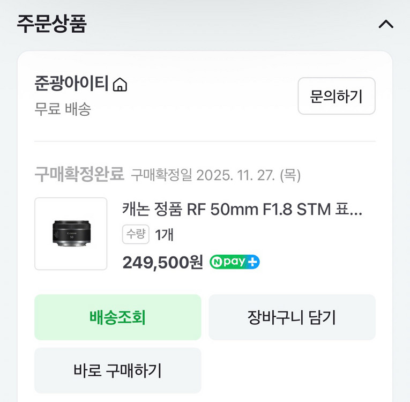Click the 구매확정완료 status text
The width and height of the screenshot is (410, 402).
coord(79,174)
